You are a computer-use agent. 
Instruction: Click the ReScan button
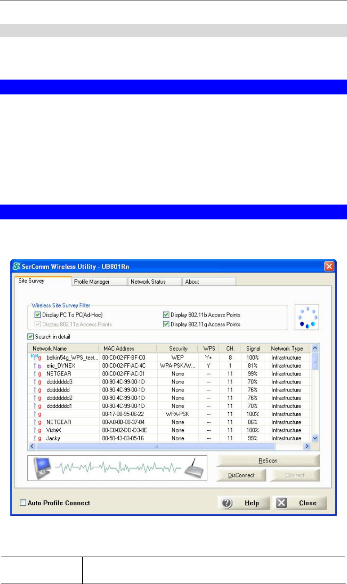(268, 461)
